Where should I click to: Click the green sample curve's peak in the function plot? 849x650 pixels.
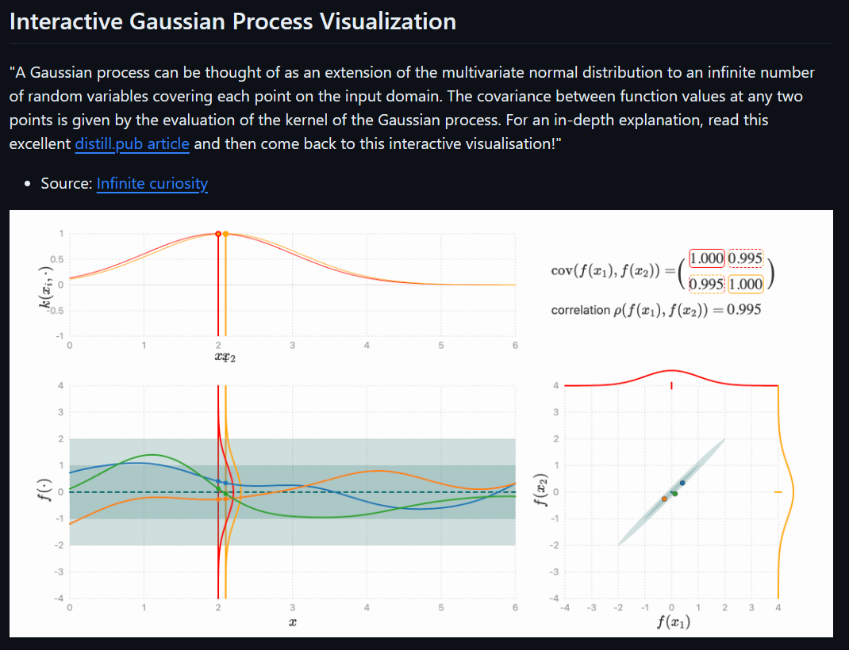(151, 454)
